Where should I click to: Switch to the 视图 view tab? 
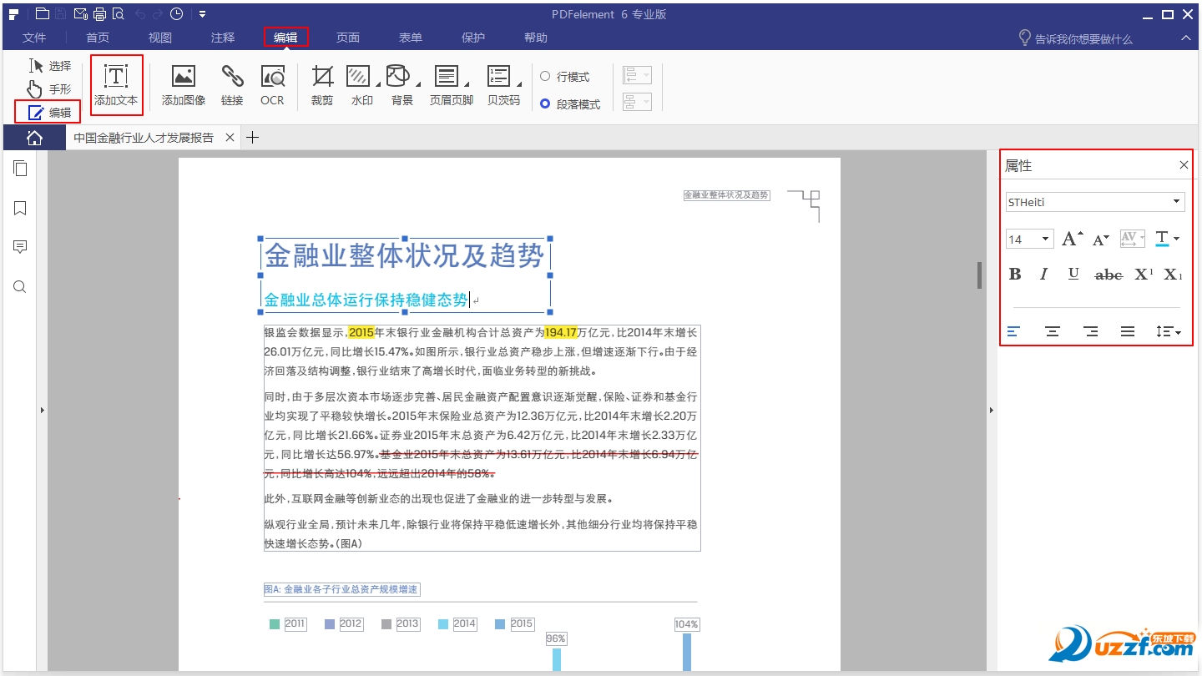click(160, 38)
